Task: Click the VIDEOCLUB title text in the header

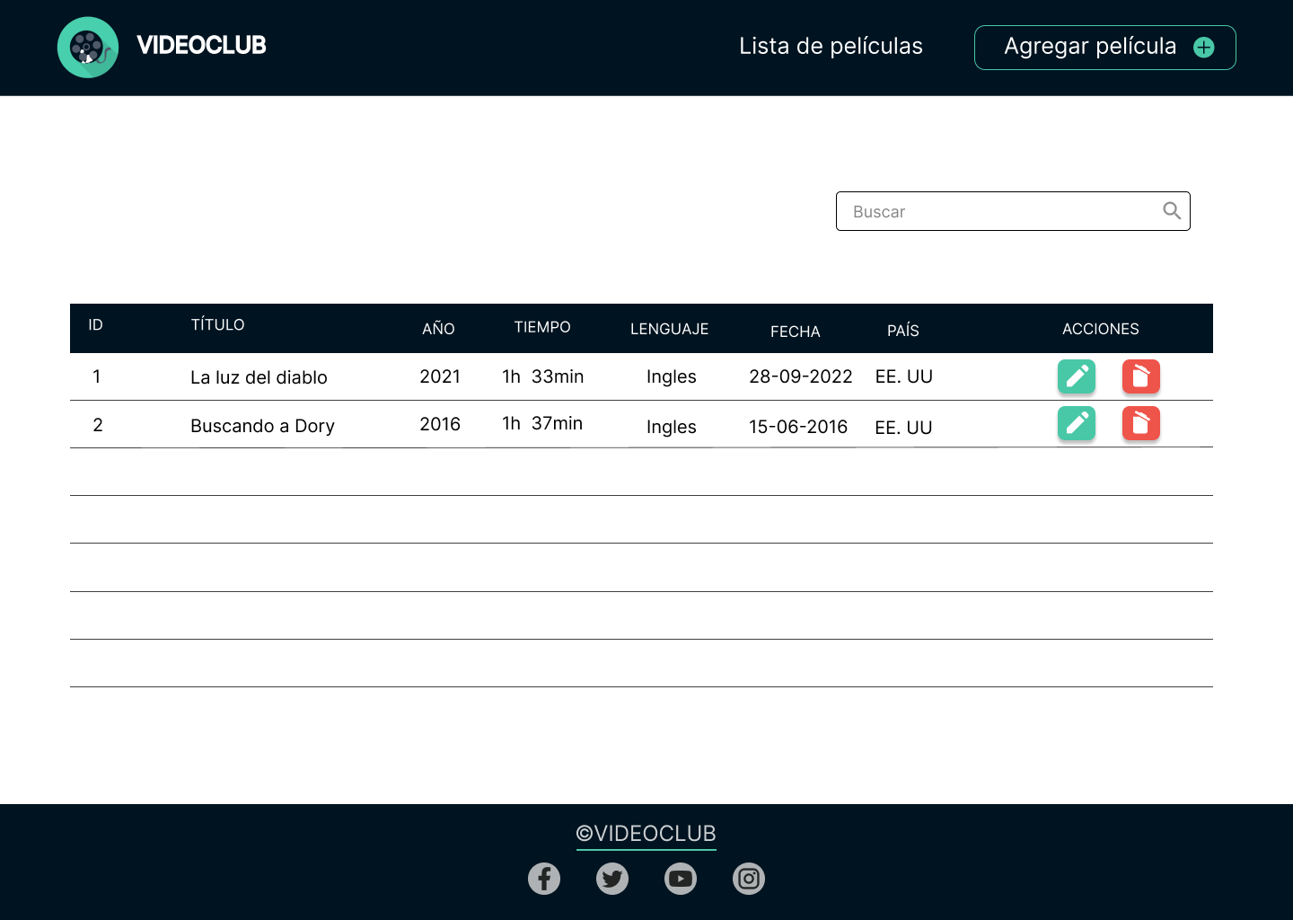Action: tap(201, 45)
